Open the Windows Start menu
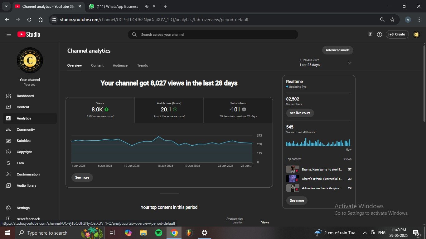The width and height of the screenshot is (426, 239). coord(7,233)
